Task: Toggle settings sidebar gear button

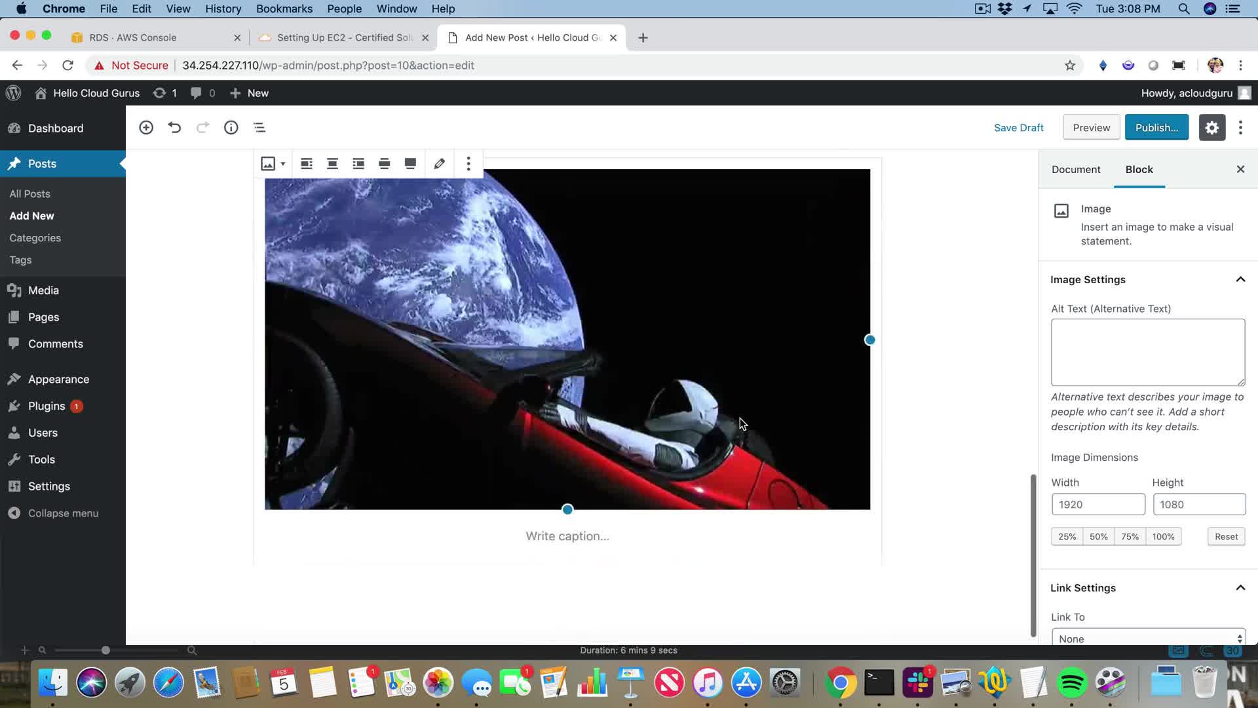Action: pos(1211,127)
